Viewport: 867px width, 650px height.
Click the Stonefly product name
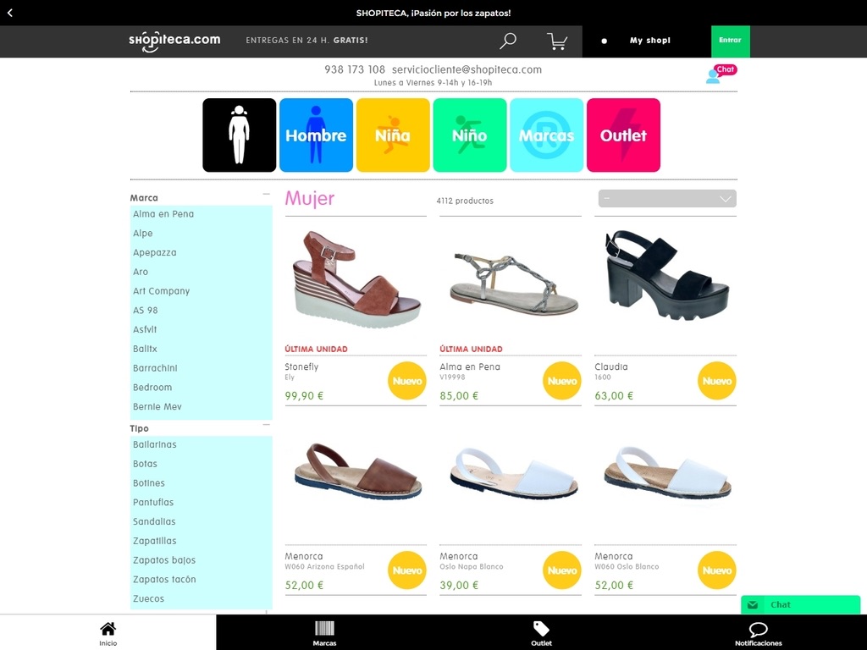tap(301, 366)
